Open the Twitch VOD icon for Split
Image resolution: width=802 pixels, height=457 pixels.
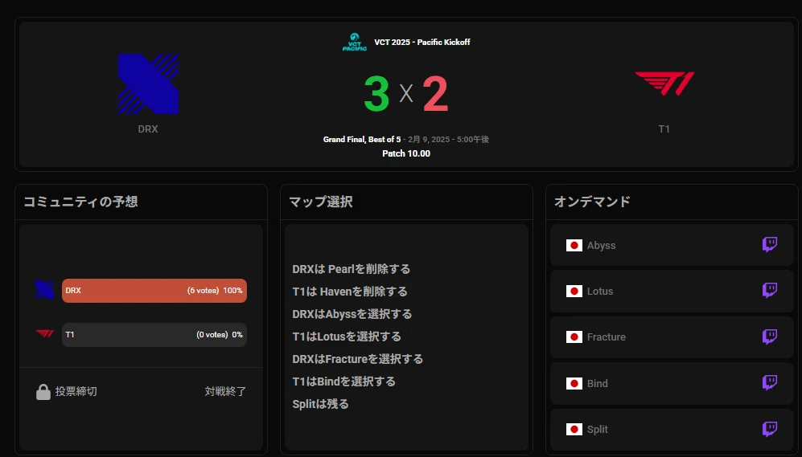770,428
